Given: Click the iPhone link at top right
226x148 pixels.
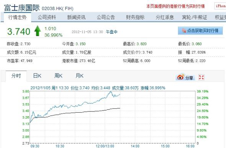Looking at the screenshot, I should [221, 6].
